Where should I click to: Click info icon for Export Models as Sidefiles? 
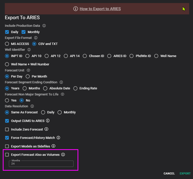54,146
